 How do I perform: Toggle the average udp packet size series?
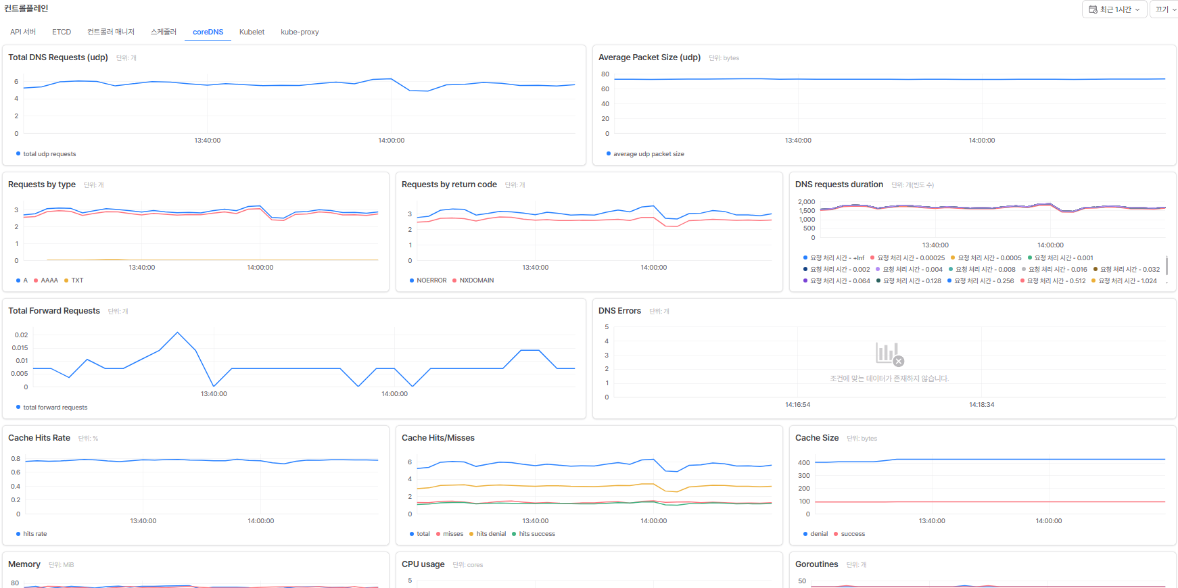(x=645, y=154)
